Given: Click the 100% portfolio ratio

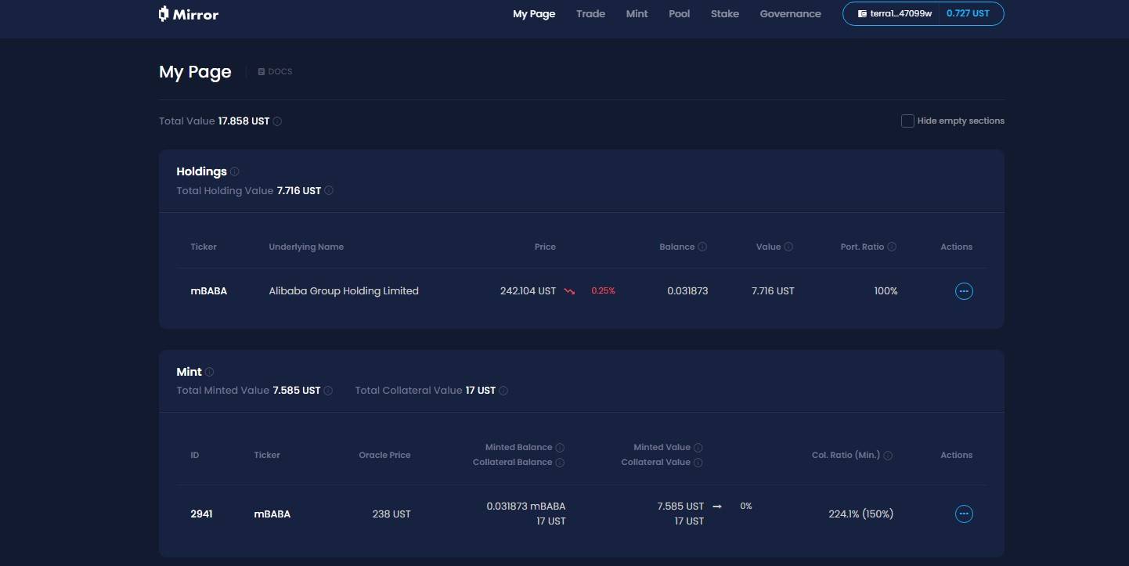Looking at the screenshot, I should tap(886, 291).
